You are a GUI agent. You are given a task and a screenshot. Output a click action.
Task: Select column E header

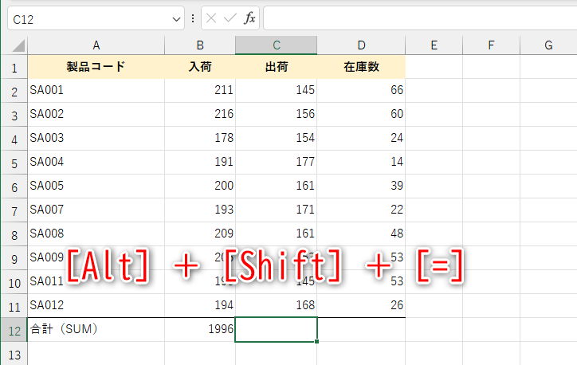(x=434, y=45)
